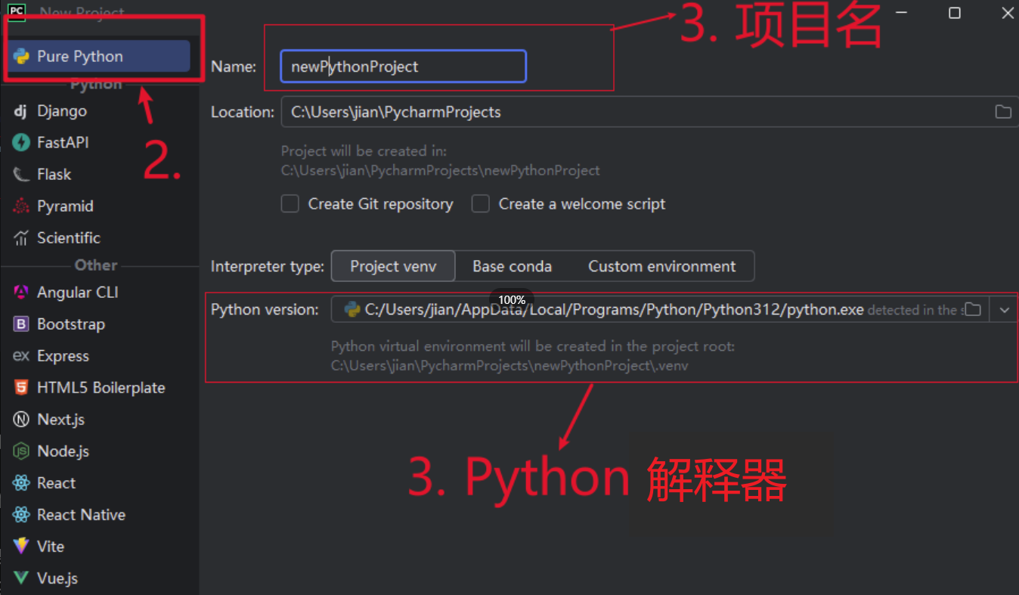Click the Python version interpreter path field
This screenshot has width=1019, height=595.
(659, 310)
